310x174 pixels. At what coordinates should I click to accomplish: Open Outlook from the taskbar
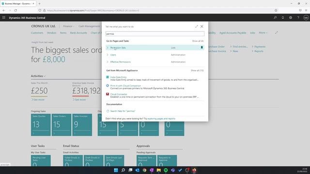point(138,170)
